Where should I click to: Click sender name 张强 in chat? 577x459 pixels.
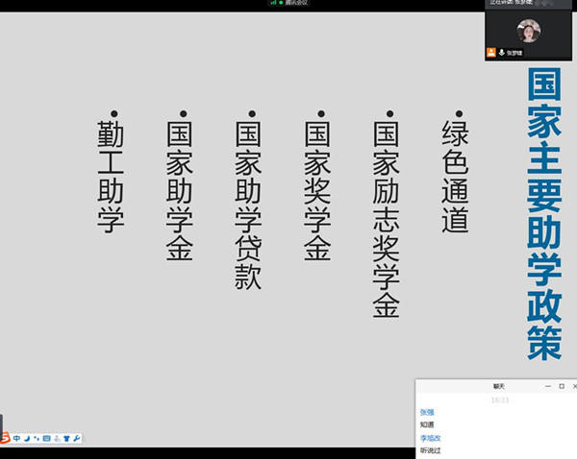(x=426, y=411)
